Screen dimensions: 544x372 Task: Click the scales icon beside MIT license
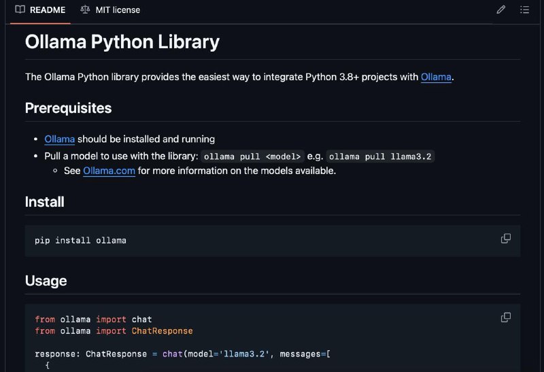(x=85, y=10)
